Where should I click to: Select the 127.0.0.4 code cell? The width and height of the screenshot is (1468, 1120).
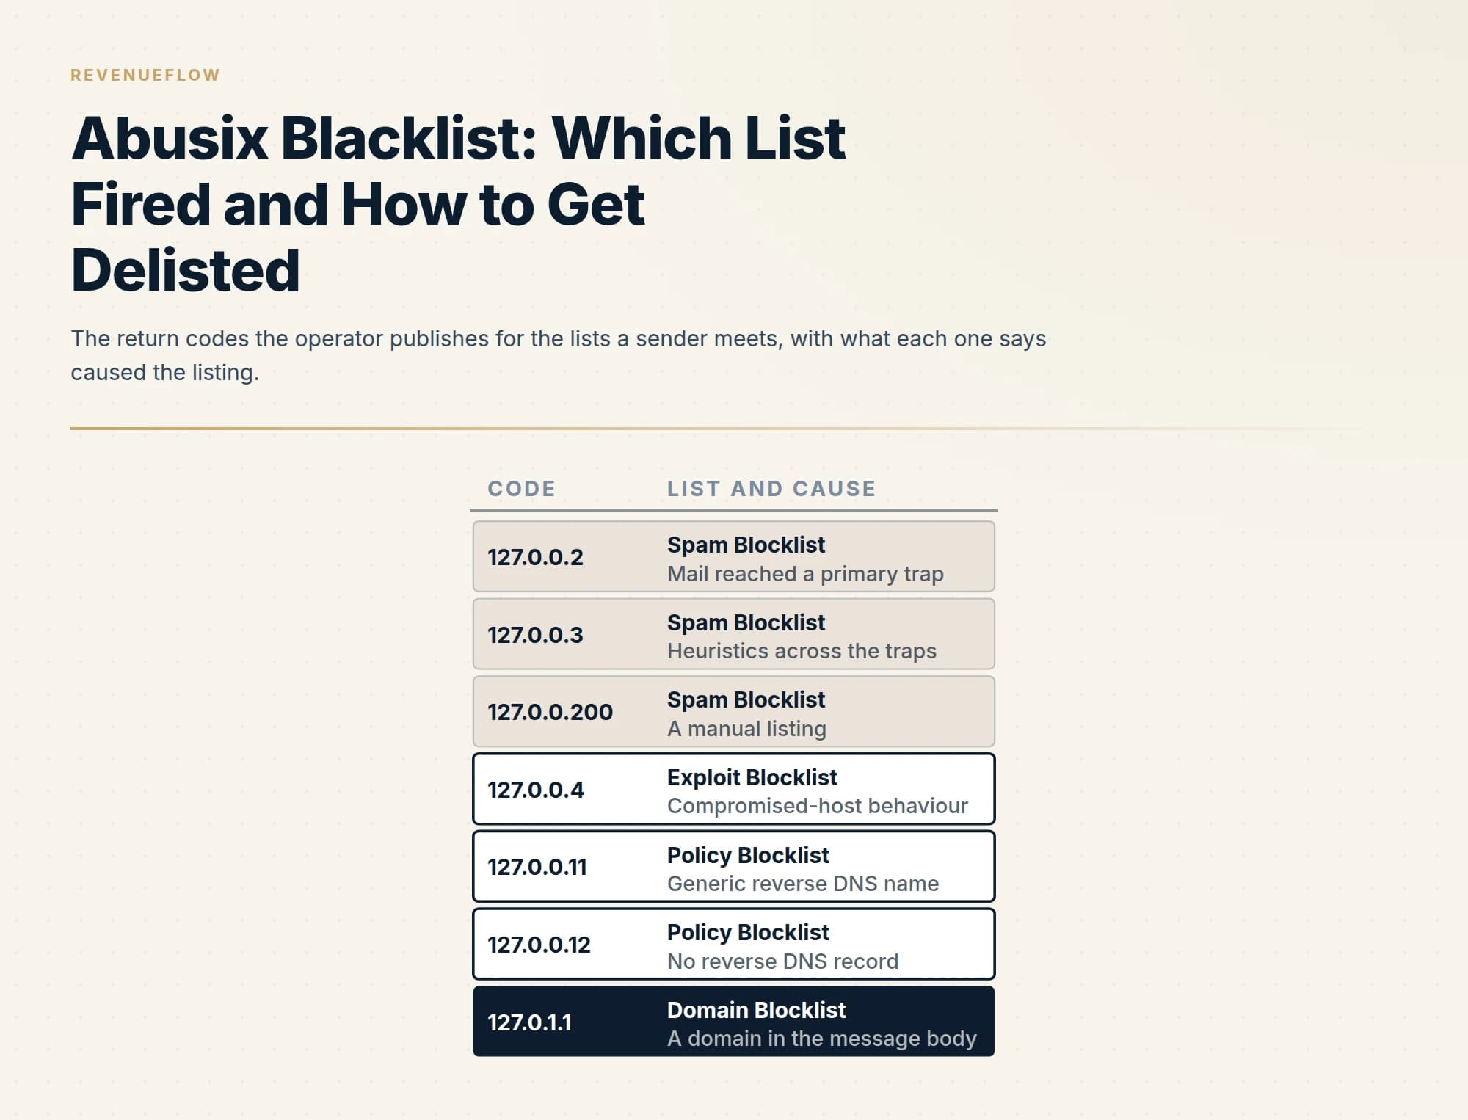coord(536,790)
